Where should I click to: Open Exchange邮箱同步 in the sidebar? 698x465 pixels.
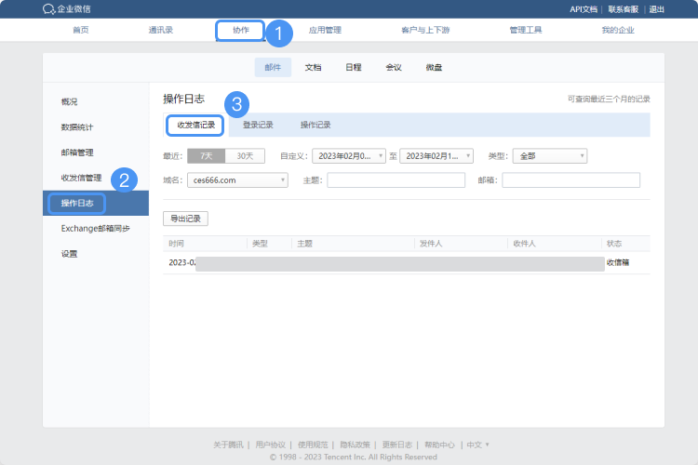tap(95, 229)
